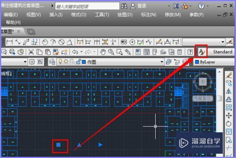Select the Radius dimension tool
The image size is (236, 158).
pyautogui.click(x=45, y=42)
